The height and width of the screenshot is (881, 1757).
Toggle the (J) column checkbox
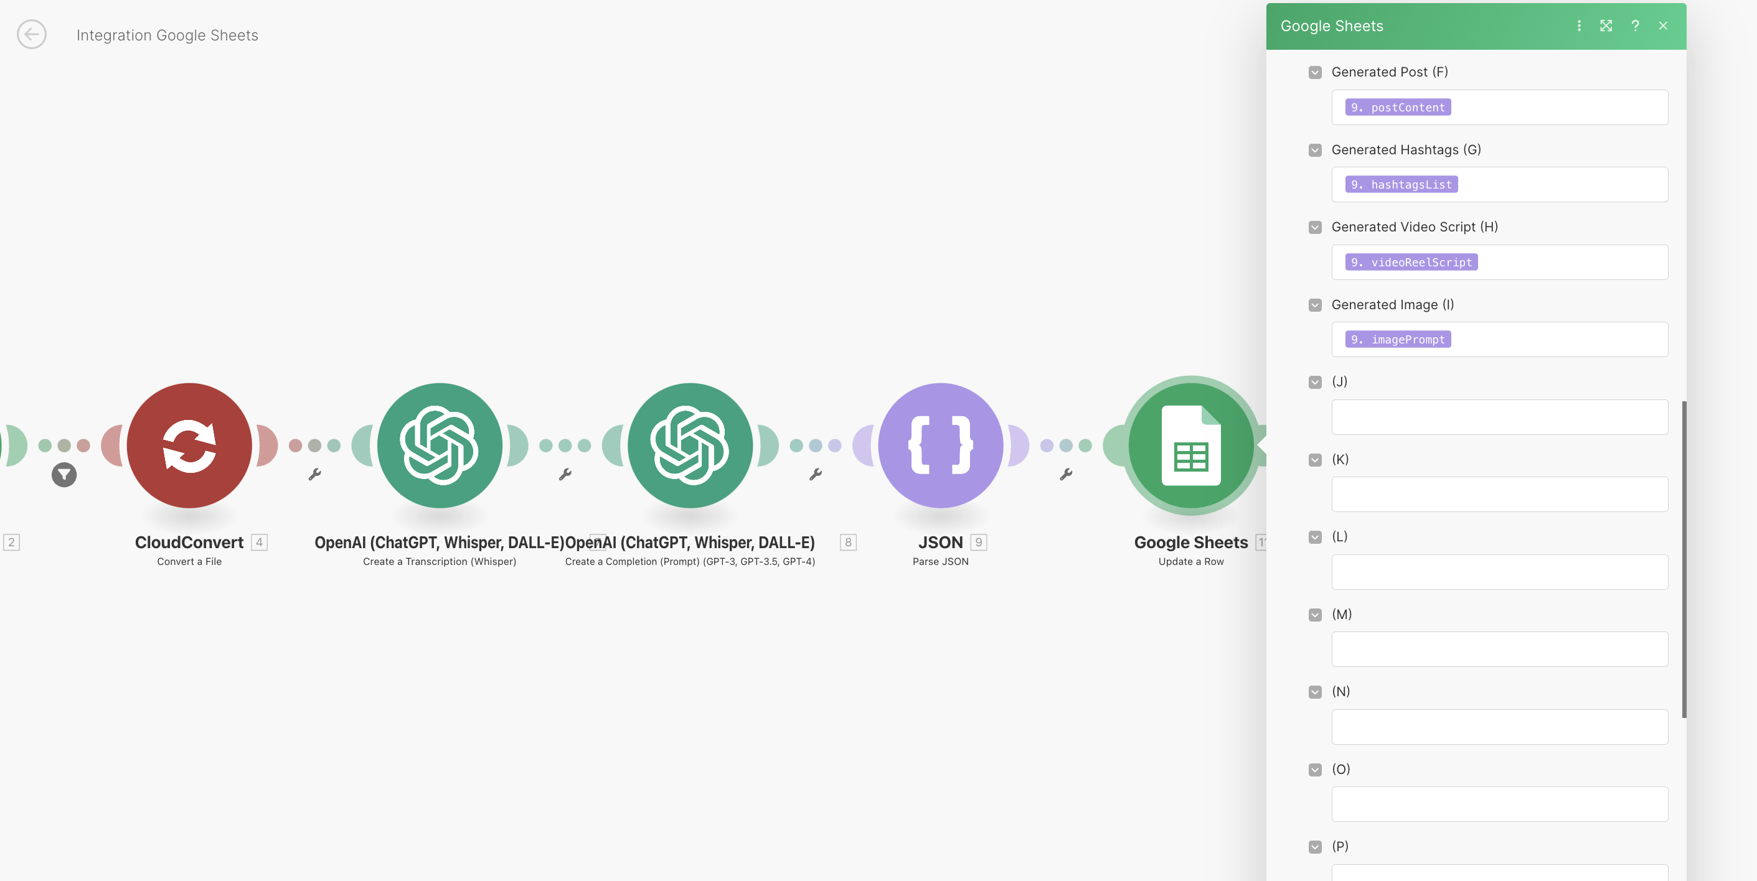[x=1315, y=382]
